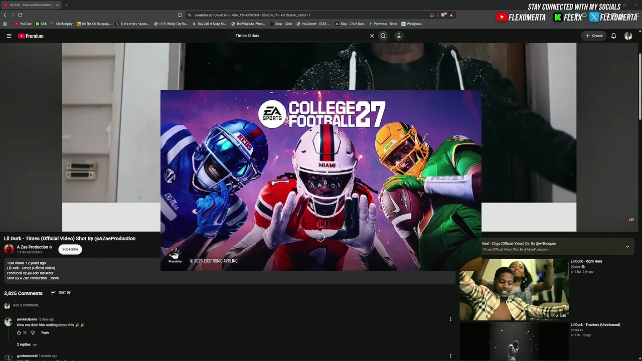Open the Shop - Sickö bookmark
The image size is (642, 361).
click(281, 24)
